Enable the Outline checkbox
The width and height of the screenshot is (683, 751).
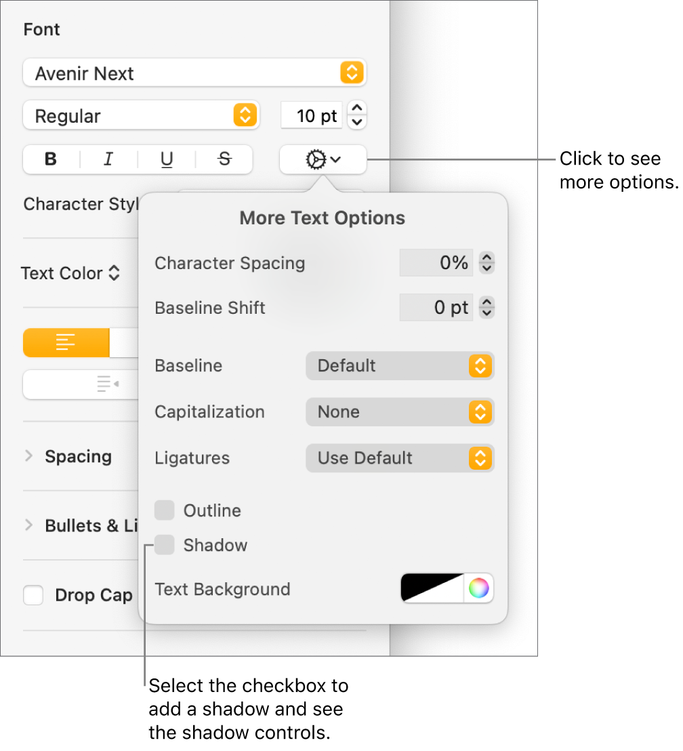pyautogui.click(x=165, y=510)
